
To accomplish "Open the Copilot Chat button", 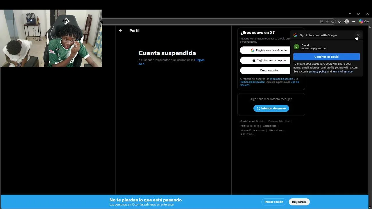I will click(364, 21).
